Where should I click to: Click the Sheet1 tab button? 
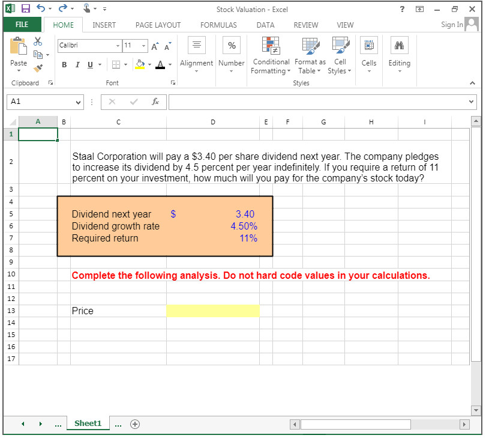coord(88,423)
